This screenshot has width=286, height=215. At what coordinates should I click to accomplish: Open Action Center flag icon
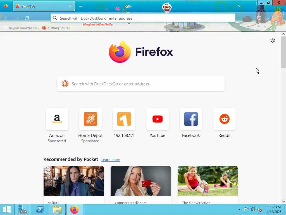pyautogui.click(x=246, y=209)
